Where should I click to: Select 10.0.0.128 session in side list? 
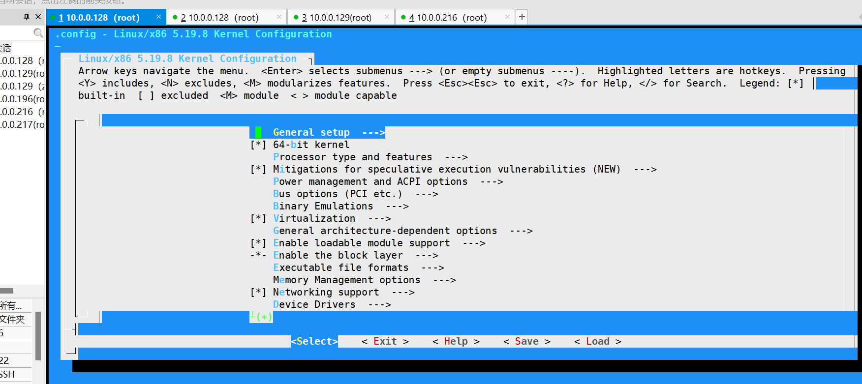pyautogui.click(x=22, y=60)
